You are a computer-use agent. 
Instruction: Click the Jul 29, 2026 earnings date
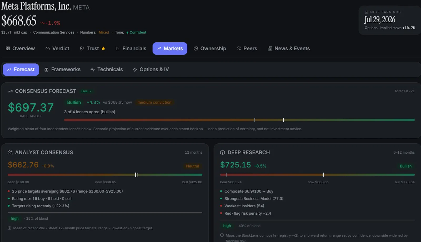[380, 19]
